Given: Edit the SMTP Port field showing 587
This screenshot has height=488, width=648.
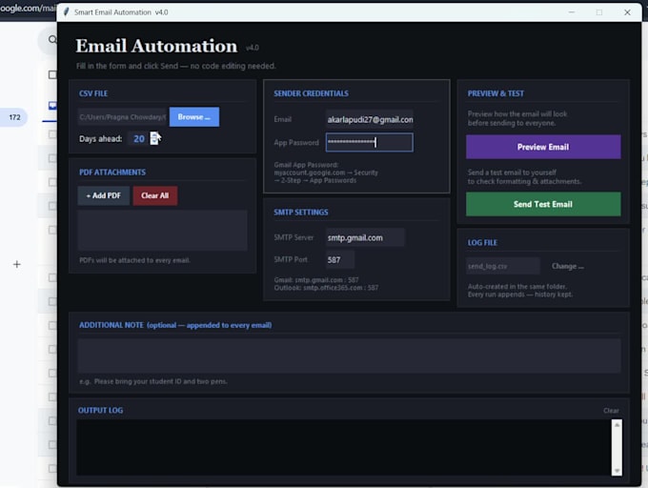Looking at the screenshot, I should 339,260.
